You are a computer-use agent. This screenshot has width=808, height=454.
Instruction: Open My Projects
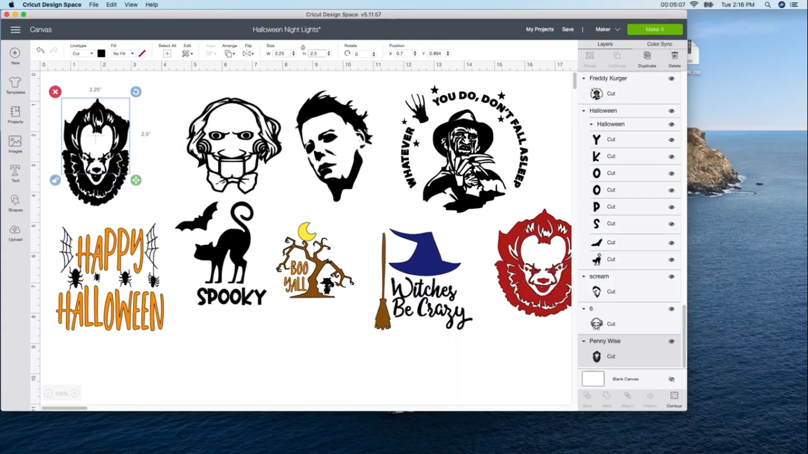click(539, 29)
